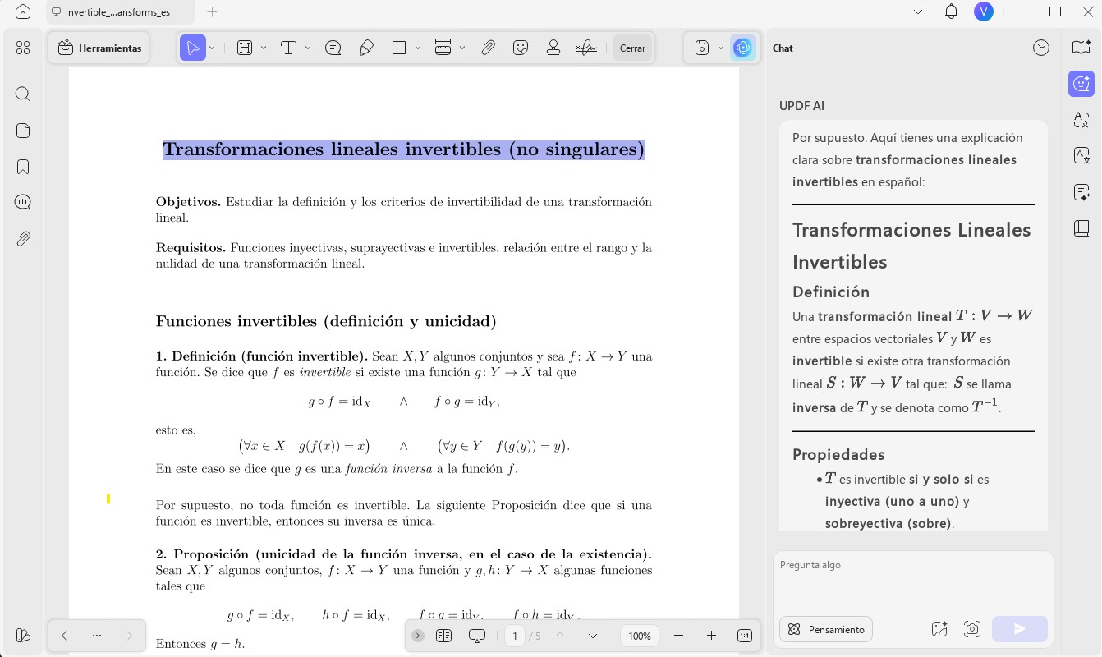Zoom out with the minus button
Image resolution: width=1102 pixels, height=657 pixels.
pos(678,636)
